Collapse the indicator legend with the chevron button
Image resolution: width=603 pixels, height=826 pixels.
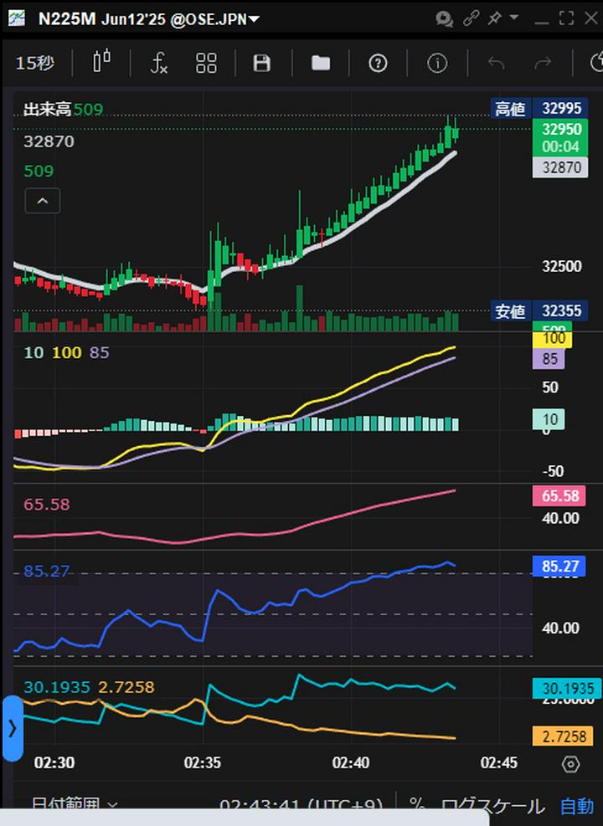tap(43, 201)
